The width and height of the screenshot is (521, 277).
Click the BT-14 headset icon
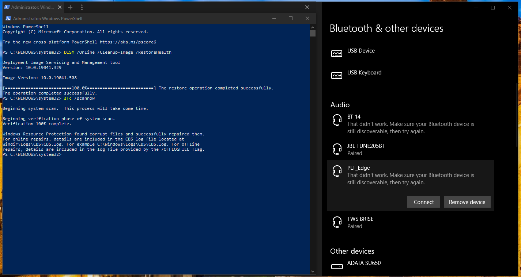pyautogui.click(x=337, y=120)
